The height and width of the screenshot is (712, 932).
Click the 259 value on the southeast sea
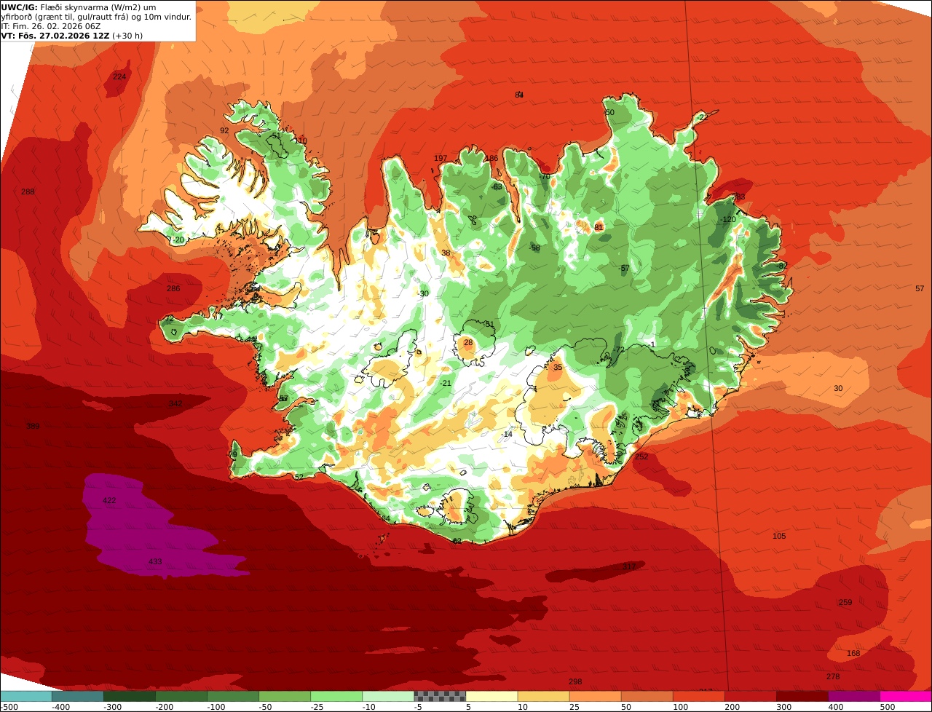click(x=845, y=603)
